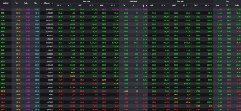
Task: Click Trần ceiling price column header
Action: point(26,3)
